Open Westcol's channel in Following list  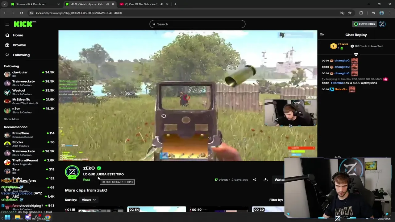(x=29, y=92)
